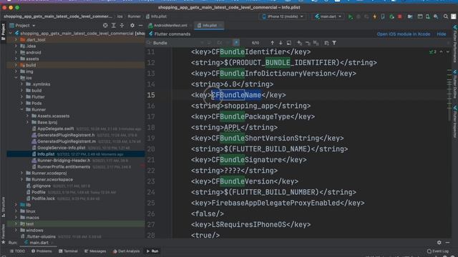
Task: Select Runner-Bridging-Header.h file
Action: click(64, 161)
